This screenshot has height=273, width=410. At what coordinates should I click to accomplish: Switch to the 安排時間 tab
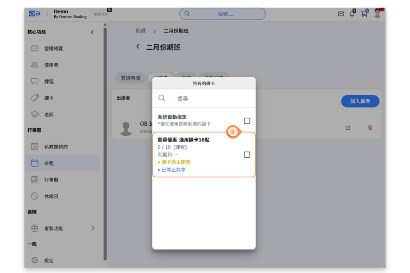130,78
